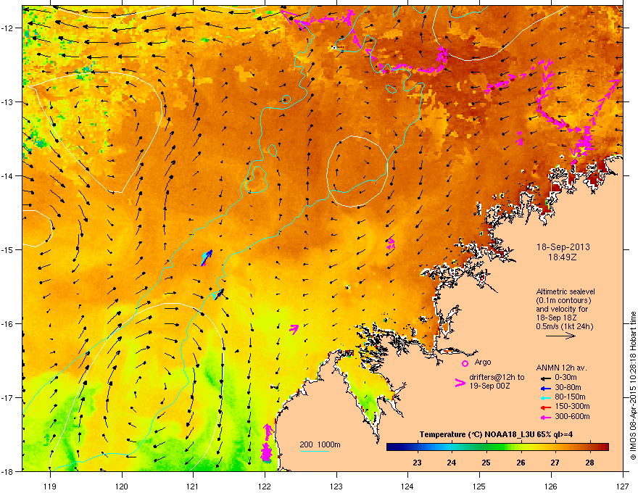
Task: Click the blue ANMN current arrow near 15S 121E
Action: point(207,257)
